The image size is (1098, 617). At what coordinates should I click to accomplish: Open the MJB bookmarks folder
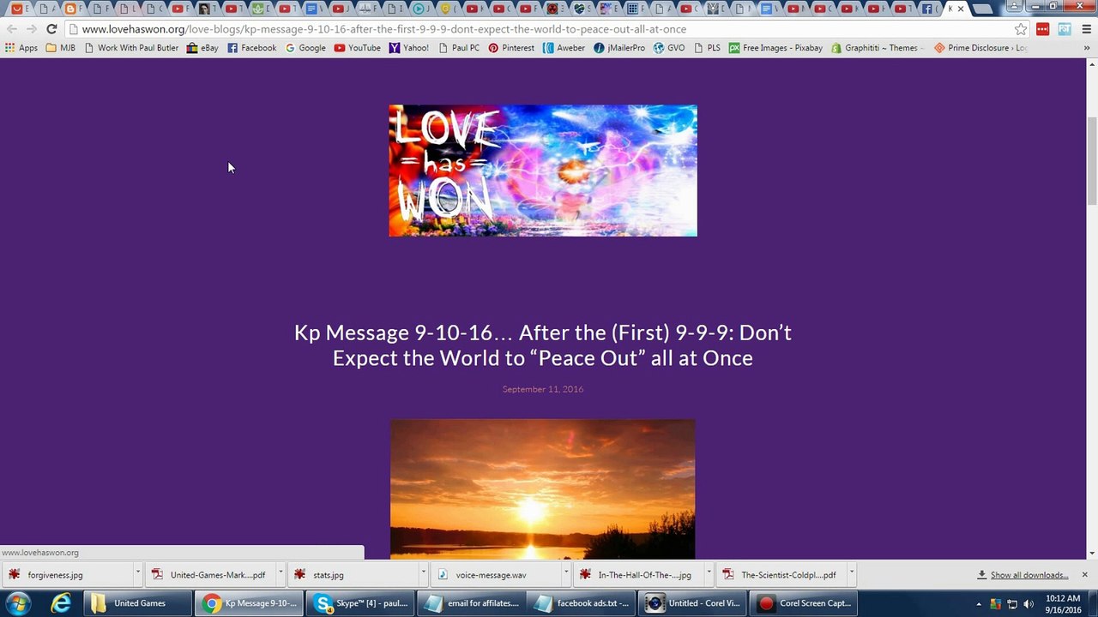click(60, 48)
